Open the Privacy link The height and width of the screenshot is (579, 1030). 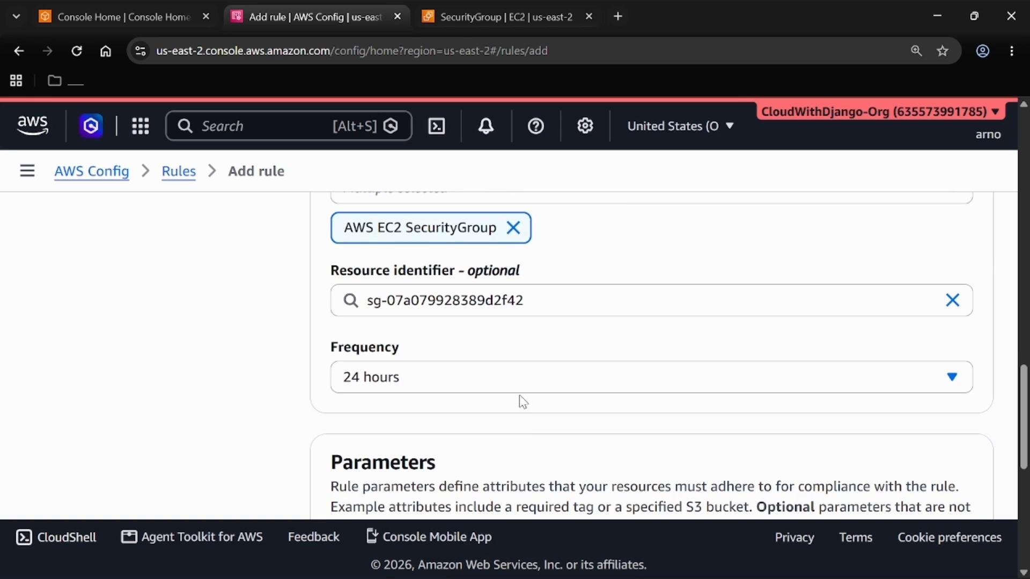click(794, 537)
